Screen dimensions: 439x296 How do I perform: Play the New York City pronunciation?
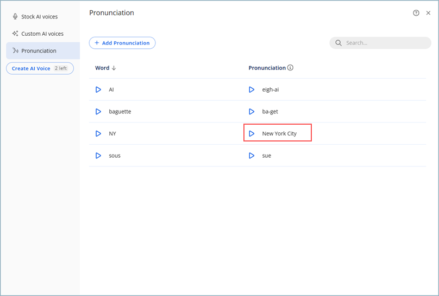[x=252, y=133]
